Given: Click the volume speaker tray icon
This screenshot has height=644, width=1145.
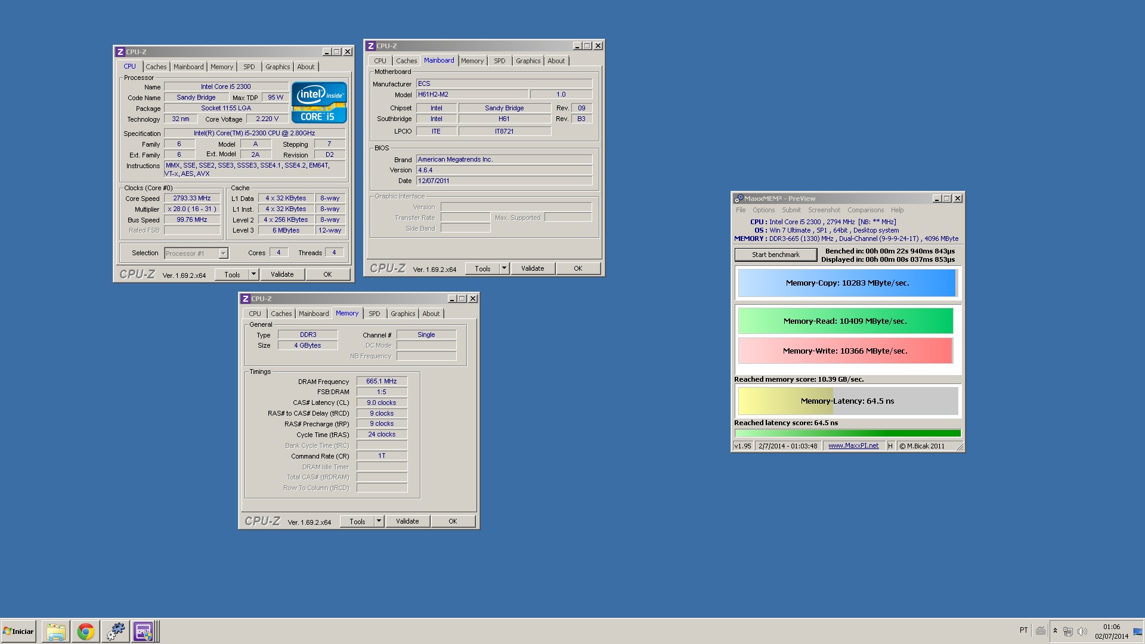Looking at the screenshot, I should coord(1082,631).
